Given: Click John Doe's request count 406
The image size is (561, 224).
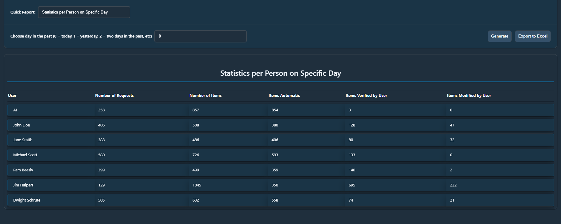Looking at the screenshot, I should point(101,125).
